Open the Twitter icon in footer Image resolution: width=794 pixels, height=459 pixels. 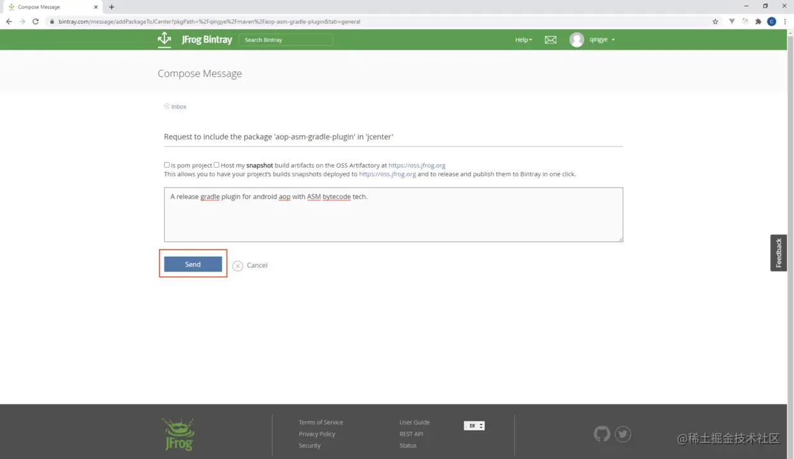pyautogui.click(x=623, y=434)
